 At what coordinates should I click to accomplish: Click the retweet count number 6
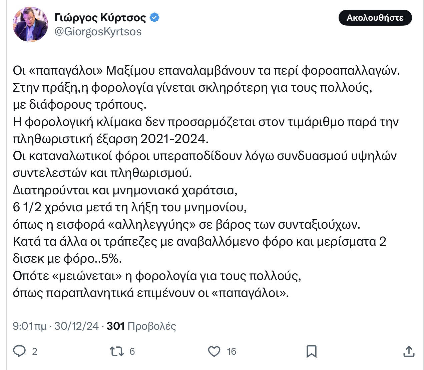pyautogui.click(x=132, y=351)
